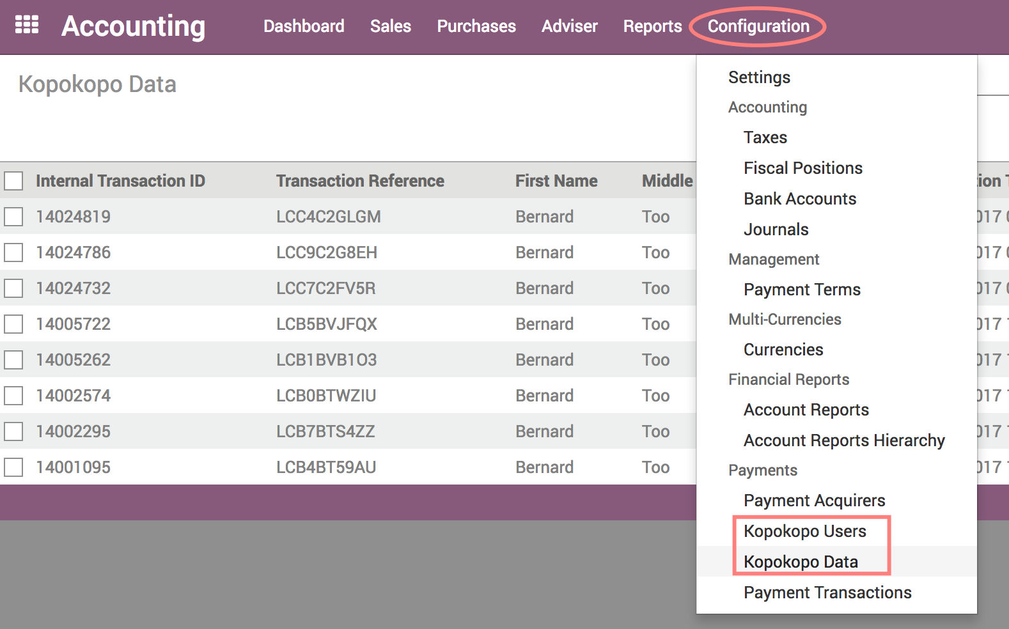Check the row for transaction 14024786
1009x629 pixels.
(13, 252)
